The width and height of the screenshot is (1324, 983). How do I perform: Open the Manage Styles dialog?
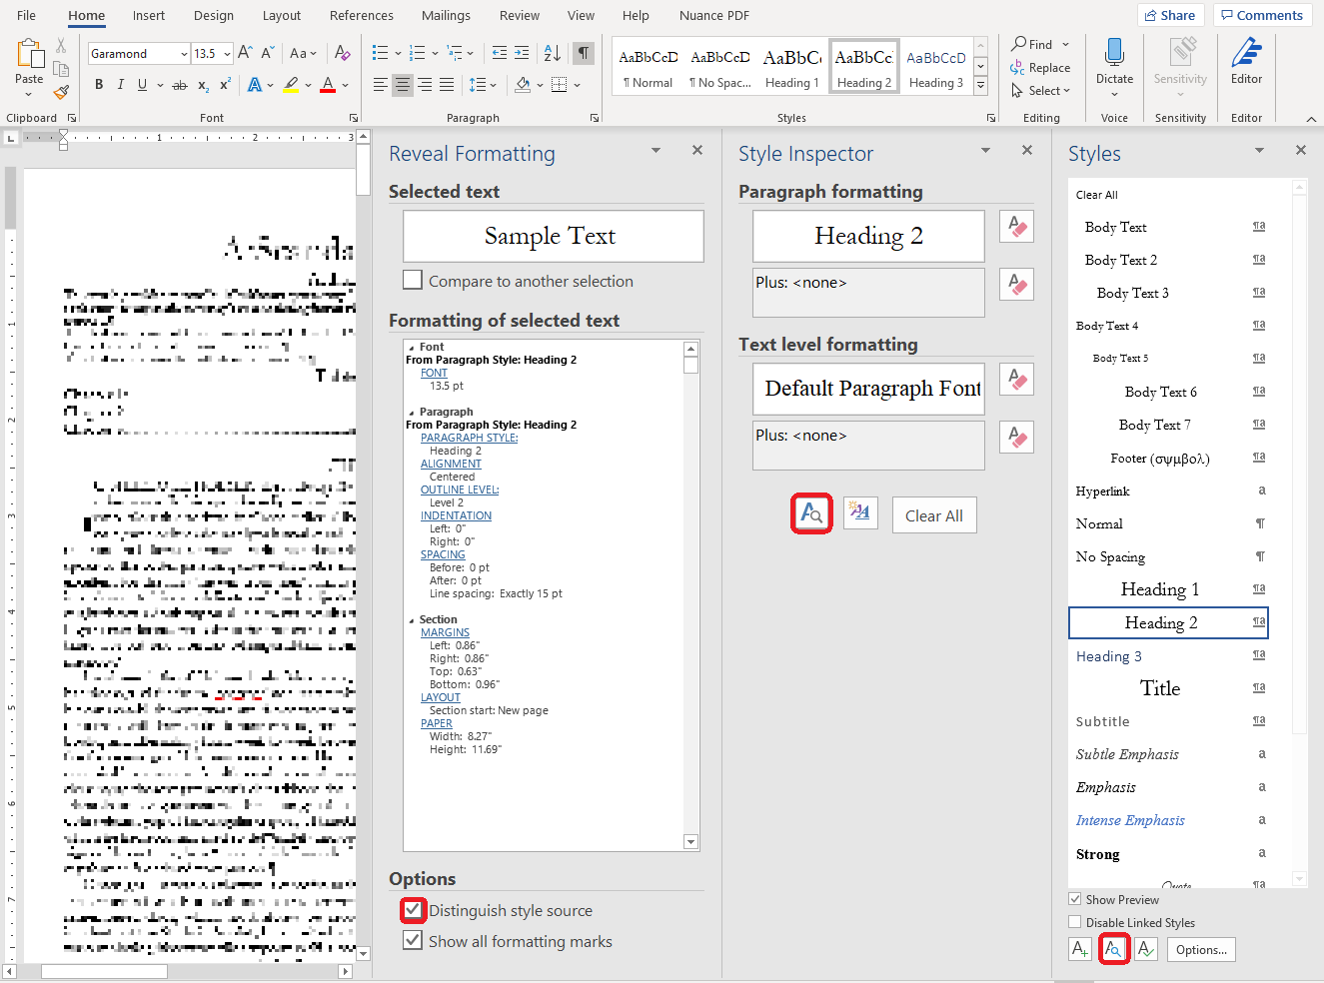1146,948
